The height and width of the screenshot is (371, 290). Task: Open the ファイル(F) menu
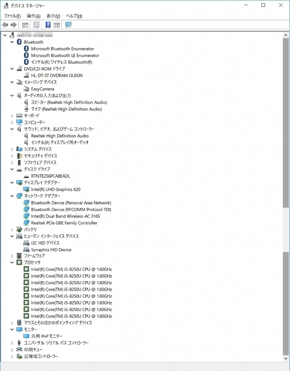tap(12, 16)
